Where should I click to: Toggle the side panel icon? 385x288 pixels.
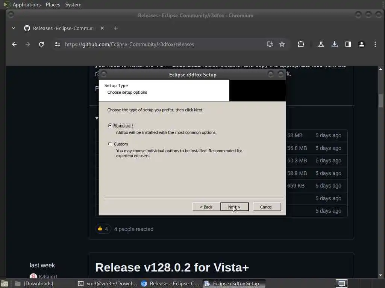[348, 44]
